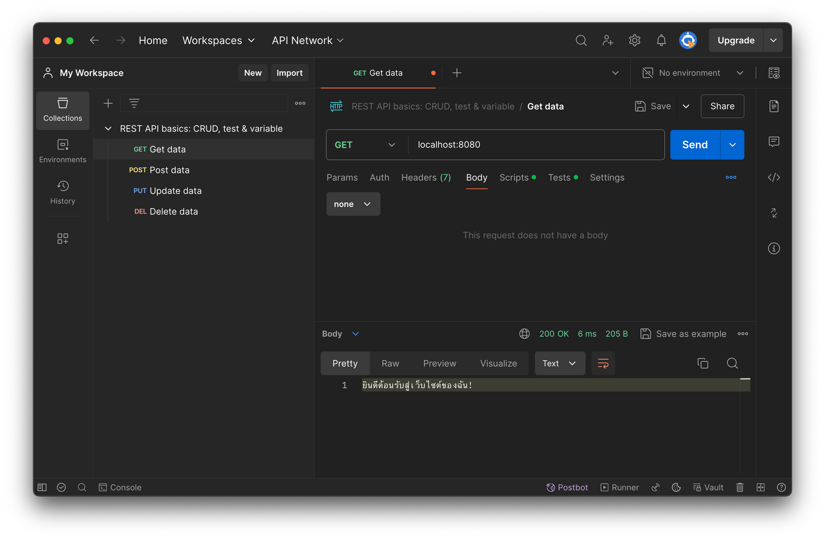
Task: Open the Environments panel
Action: click(62, 151)
